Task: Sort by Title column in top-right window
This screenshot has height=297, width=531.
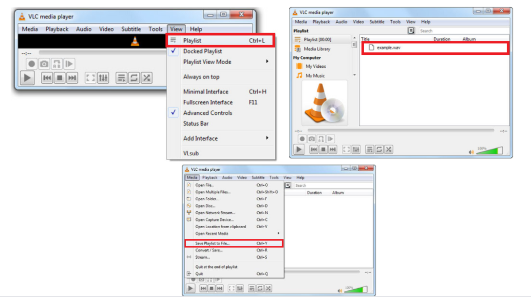Action: pos(366,39)
